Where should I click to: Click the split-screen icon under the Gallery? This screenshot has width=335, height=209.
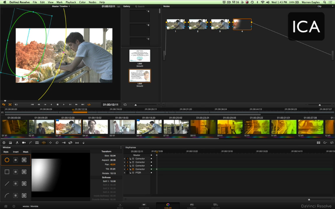125,105
